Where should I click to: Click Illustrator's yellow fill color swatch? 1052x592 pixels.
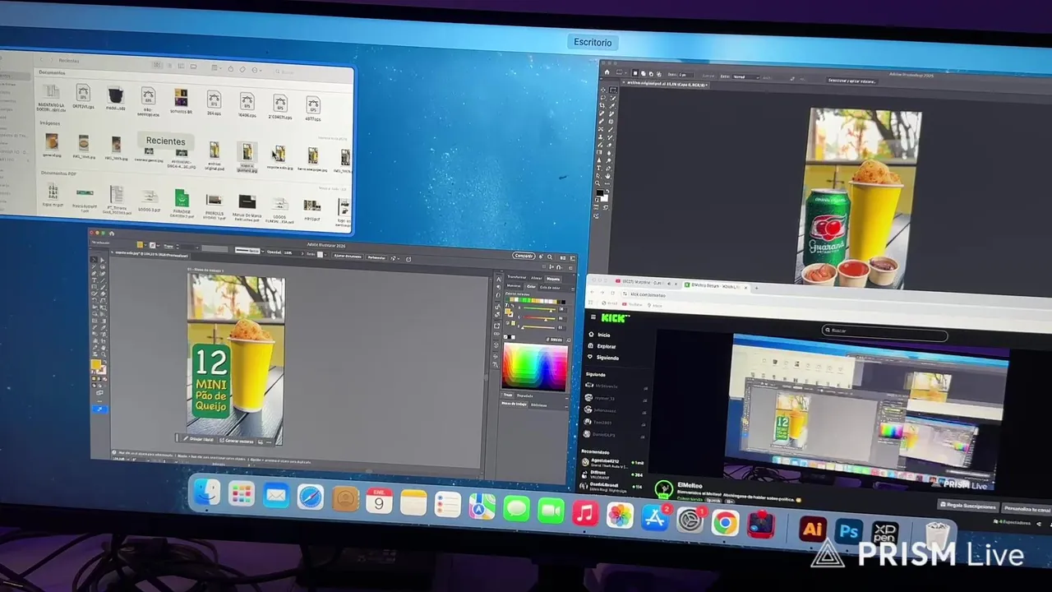tap(95, 363)
